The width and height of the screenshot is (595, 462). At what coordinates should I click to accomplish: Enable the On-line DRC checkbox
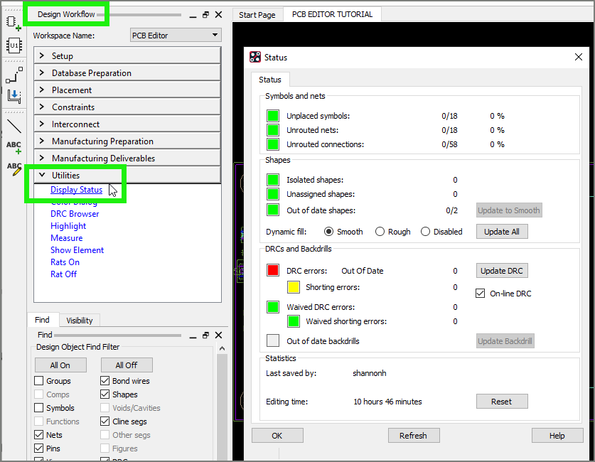click(x=480, y=294)
